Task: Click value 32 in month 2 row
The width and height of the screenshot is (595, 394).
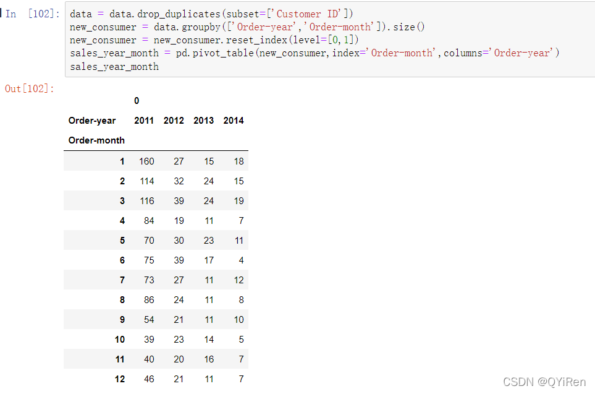Action: [x=179, y=181]
